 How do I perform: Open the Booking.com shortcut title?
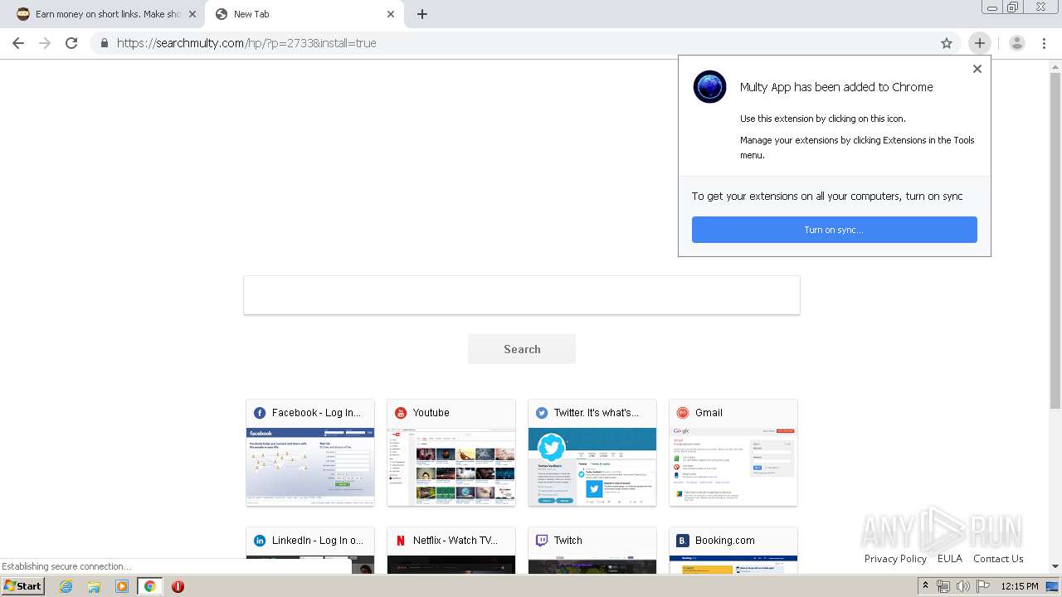[x=725, y=541]
